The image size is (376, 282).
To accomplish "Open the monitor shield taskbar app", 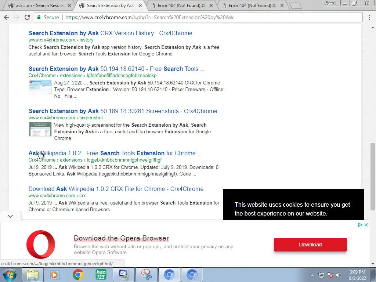I will coord(123,275).
